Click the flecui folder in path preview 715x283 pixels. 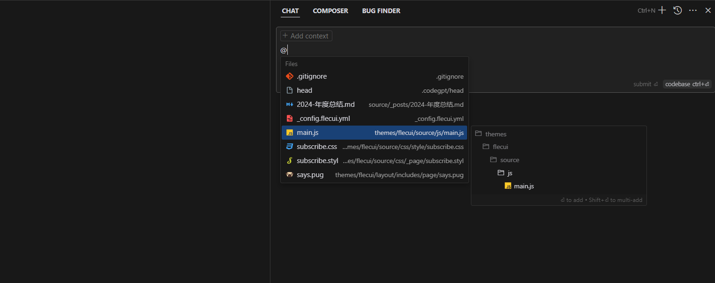click(x=500, y=147)
